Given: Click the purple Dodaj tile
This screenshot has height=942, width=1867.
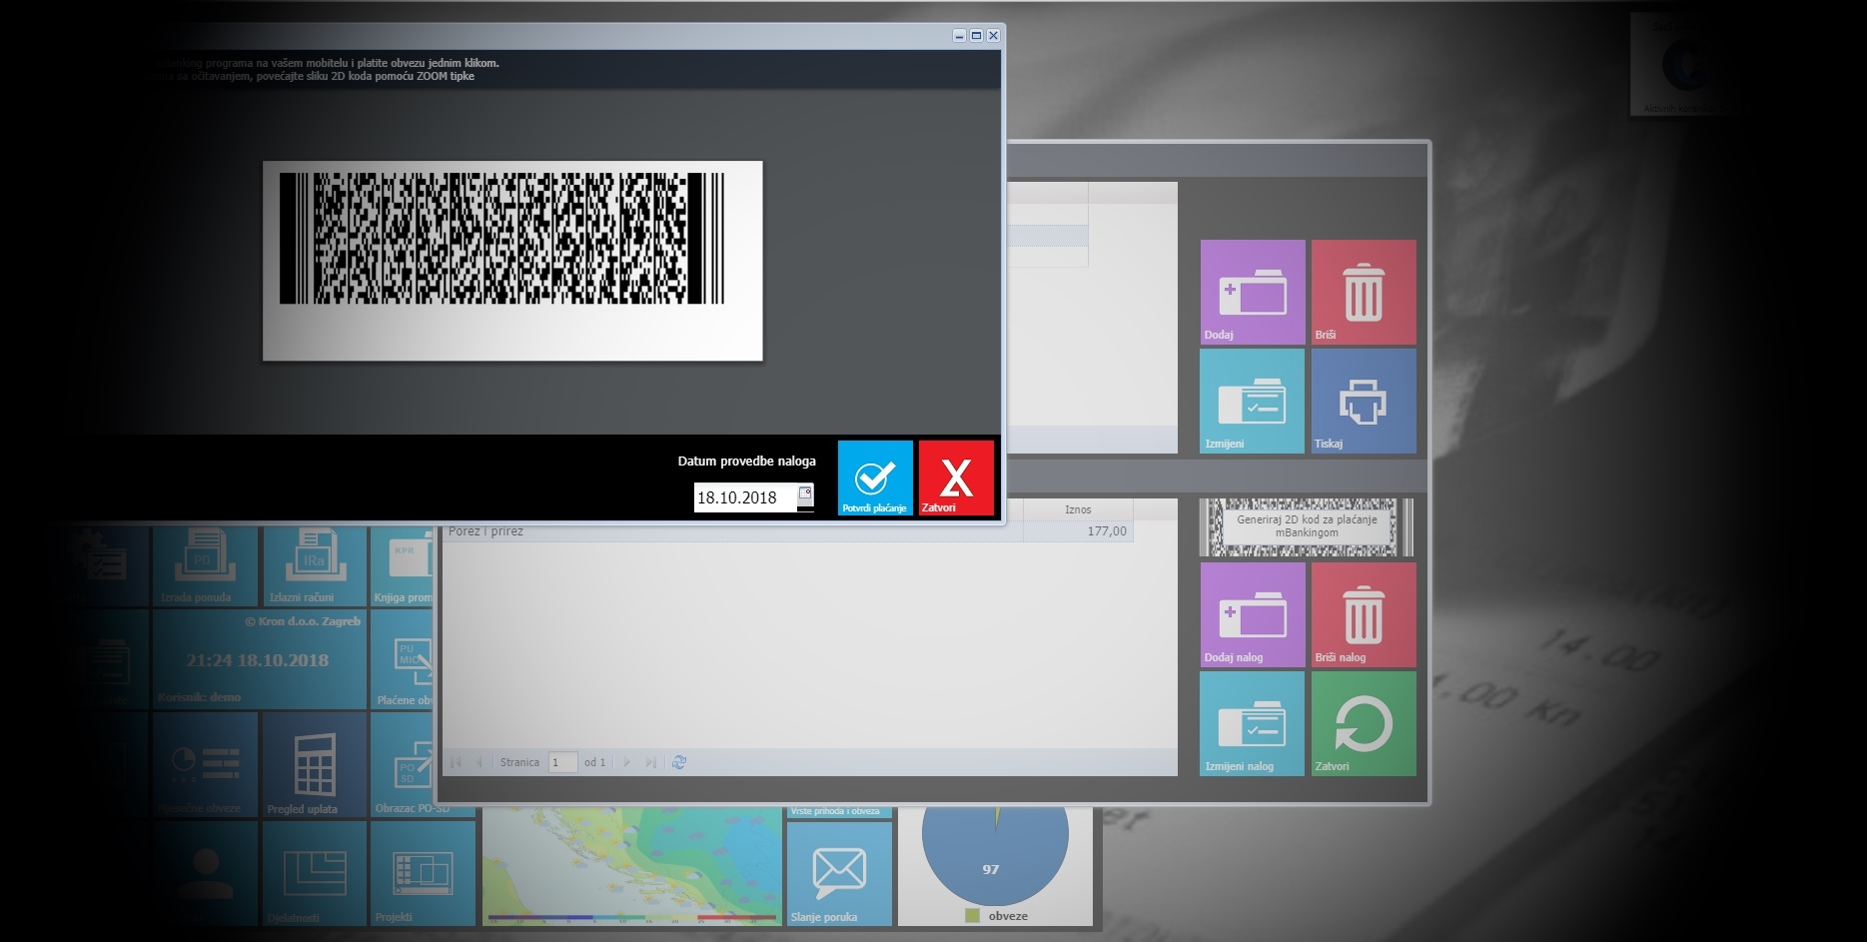Looking at the screenshot, I should [x=1253, y=292].
